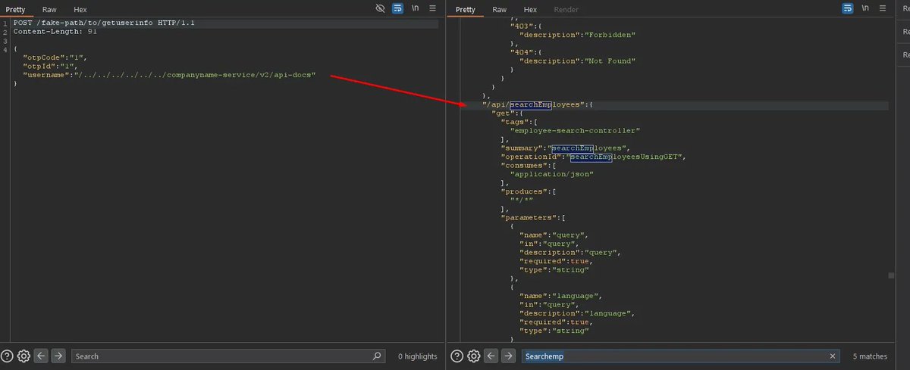Switch to the Raw tab in response panel
This screenshot has height=370, width=910.
(x=499, y=10)
